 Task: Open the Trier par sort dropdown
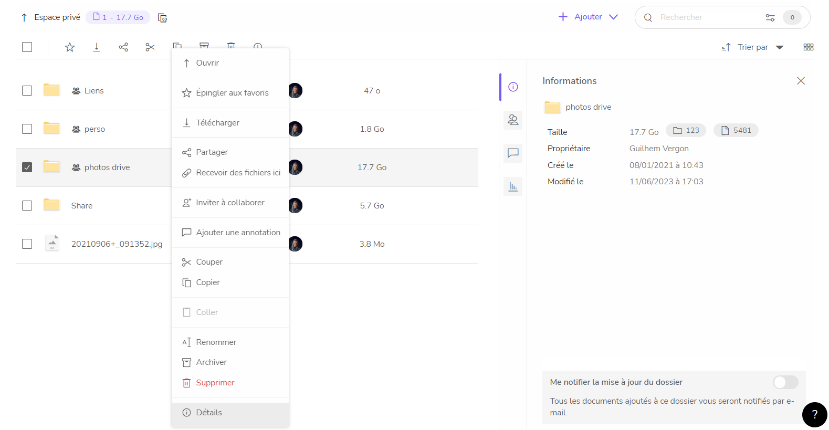(x=753, y=47)
